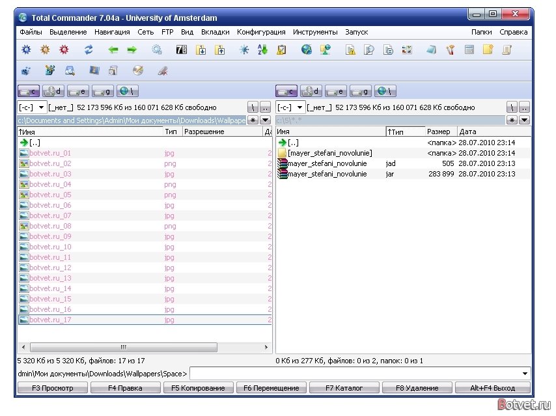
Task: Click the paint brushes toolbar icon
Action: pyautogui.click(x=451, y=49)
